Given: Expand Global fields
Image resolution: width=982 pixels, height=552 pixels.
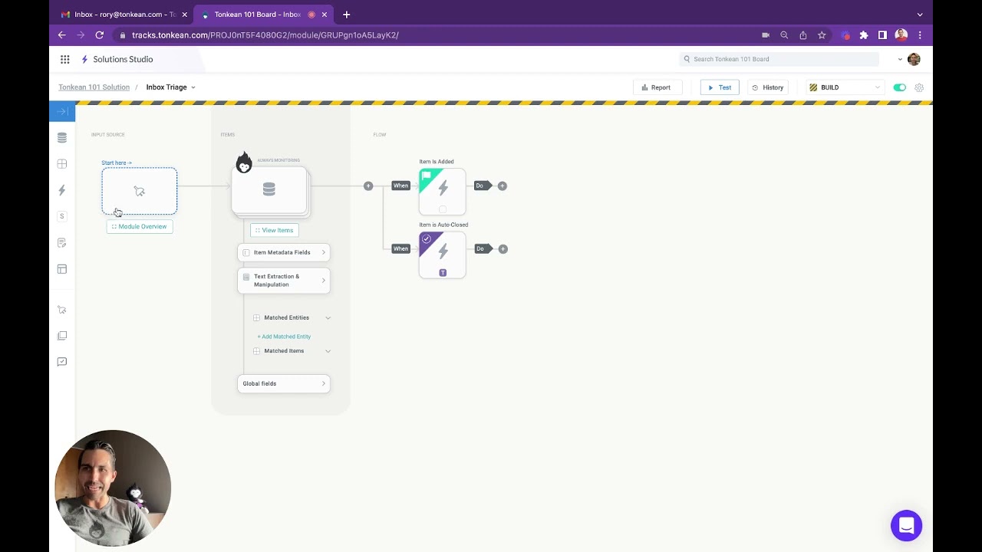Looking at the screenshot, I should [284, 383].
